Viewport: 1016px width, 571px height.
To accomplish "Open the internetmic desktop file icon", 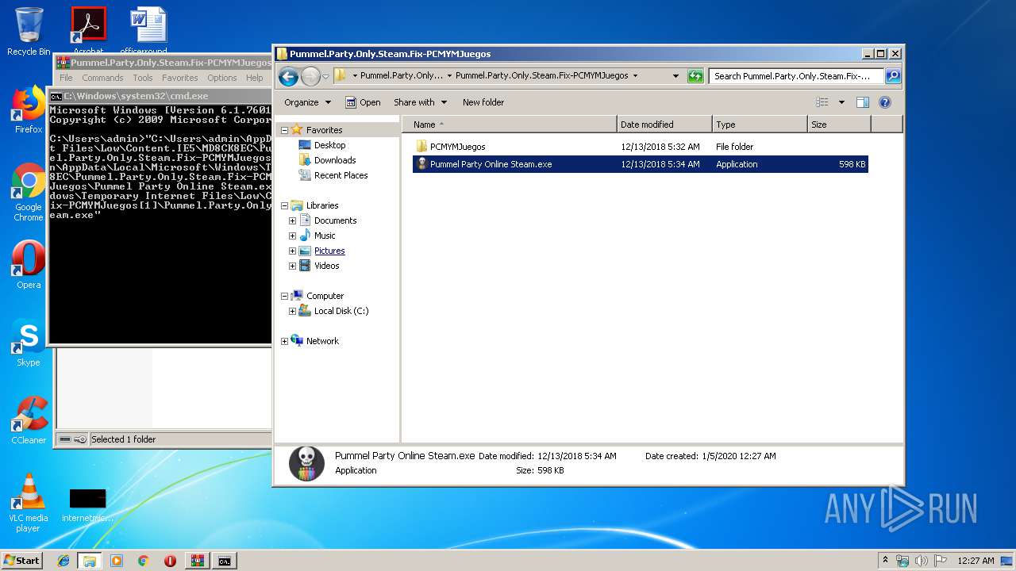I will [x=87, y=505].
